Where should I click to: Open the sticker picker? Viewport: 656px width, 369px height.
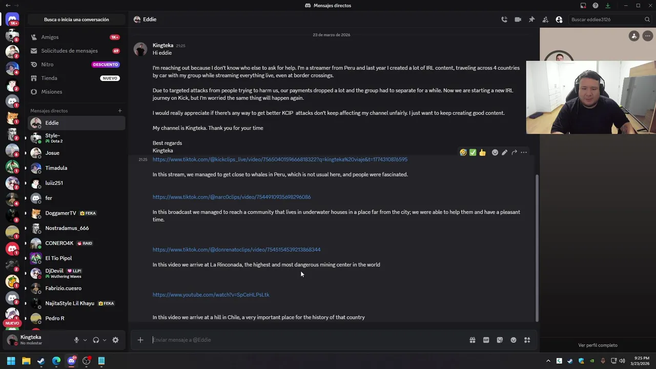click(500, 340)
